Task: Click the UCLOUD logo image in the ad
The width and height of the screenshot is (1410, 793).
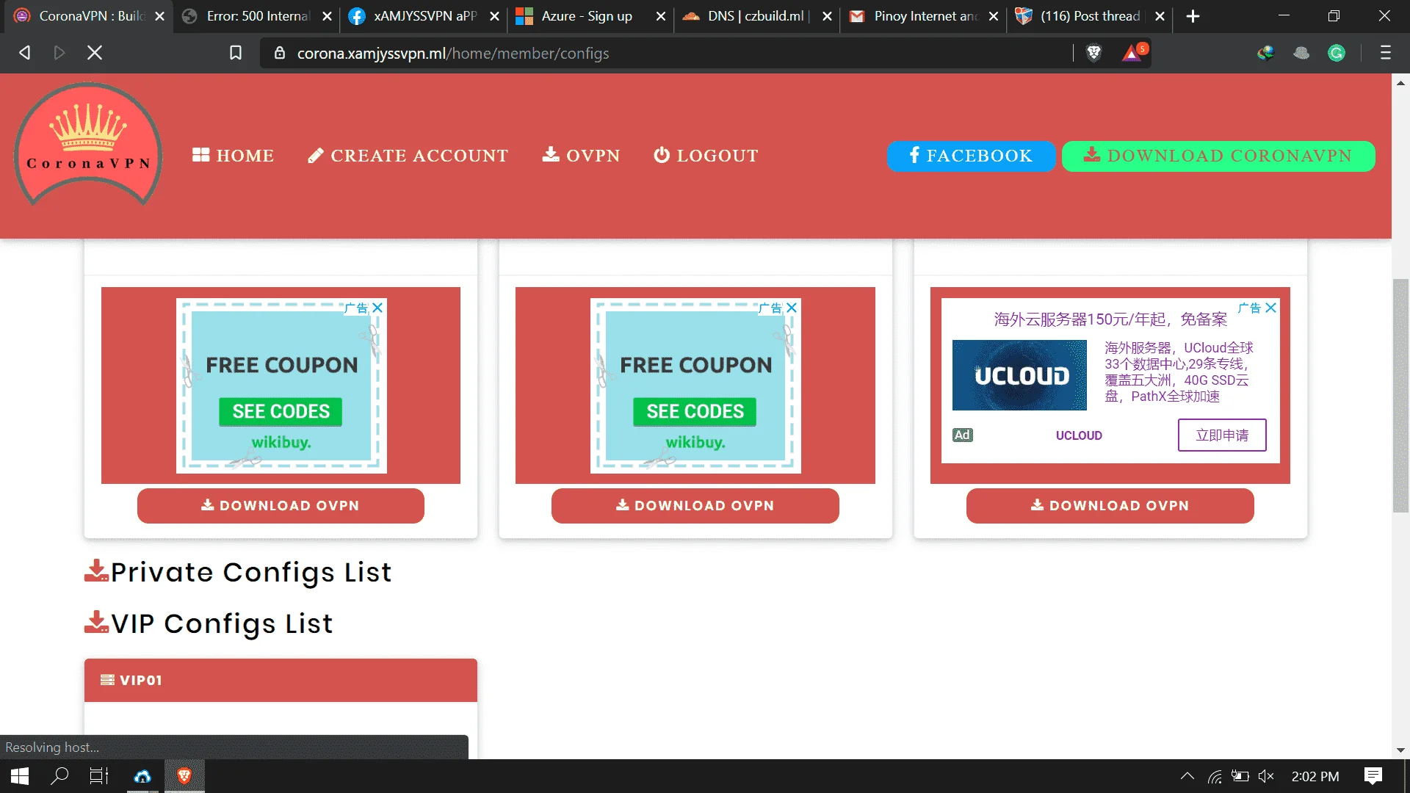Action: pyautogui.click(x=1019, y=375)
